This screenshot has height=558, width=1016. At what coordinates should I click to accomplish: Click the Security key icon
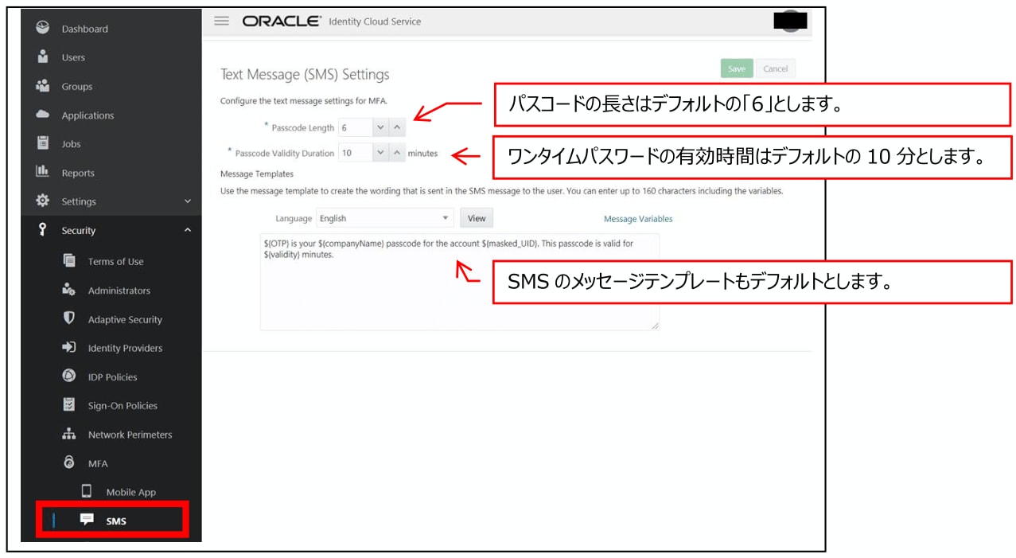43,229
